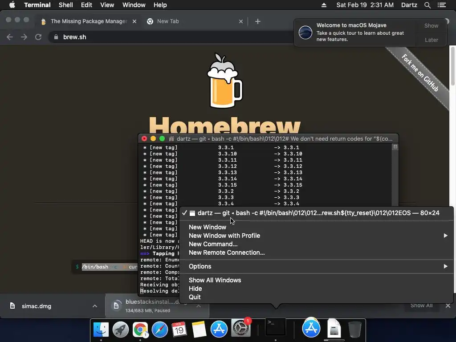Click the Homebrew beer mug logo
Image resolution: width=456 pixels, height=342 pixels.
point(224,81)
